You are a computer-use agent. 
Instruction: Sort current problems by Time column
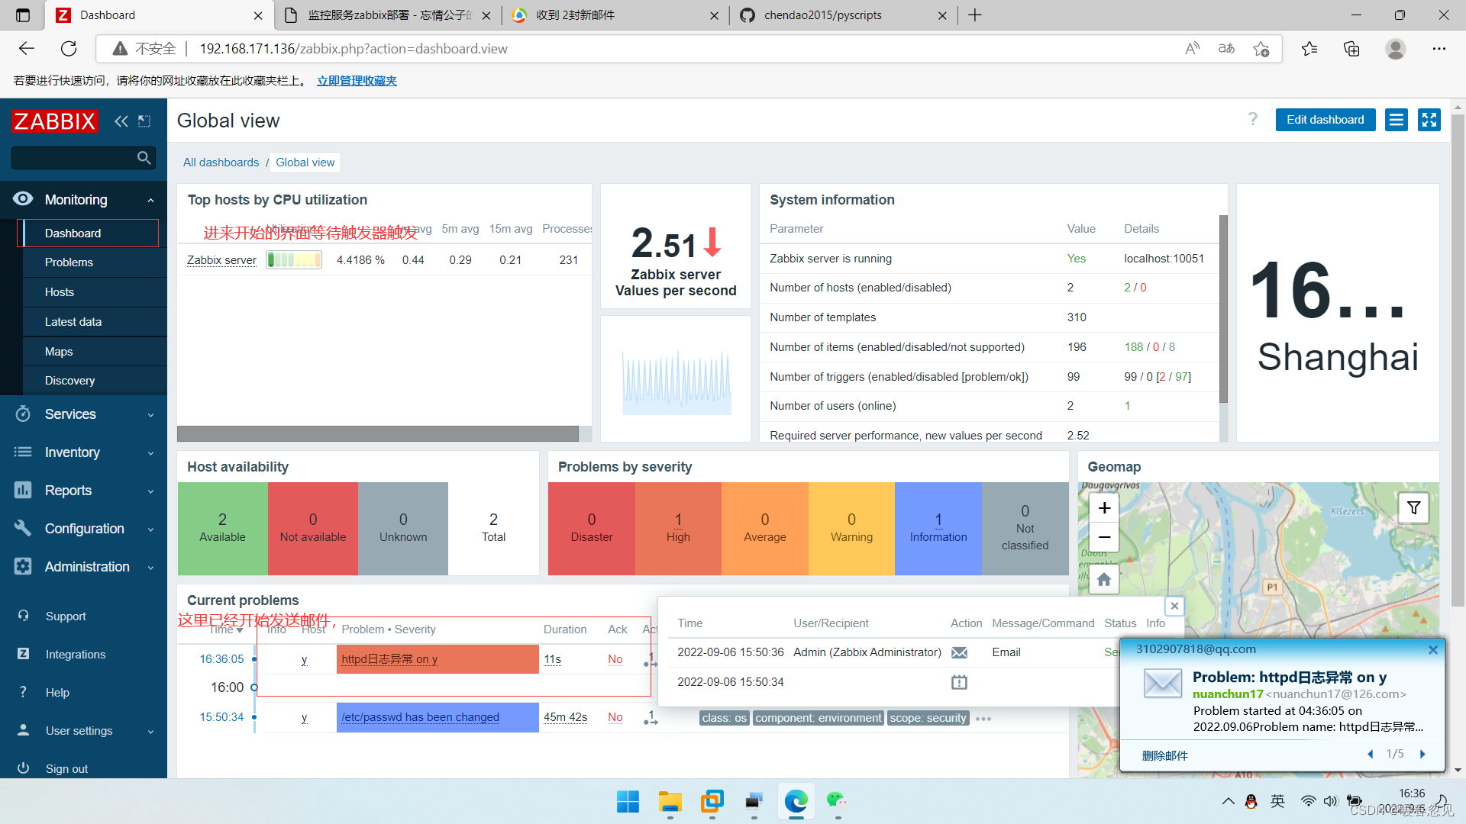point(226,629)
